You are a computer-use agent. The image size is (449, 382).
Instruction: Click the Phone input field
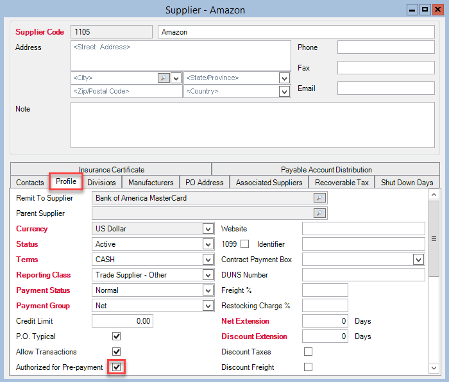385,47
